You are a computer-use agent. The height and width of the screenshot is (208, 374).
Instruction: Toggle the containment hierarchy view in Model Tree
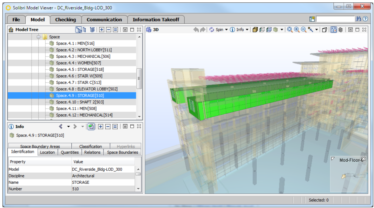78,29
